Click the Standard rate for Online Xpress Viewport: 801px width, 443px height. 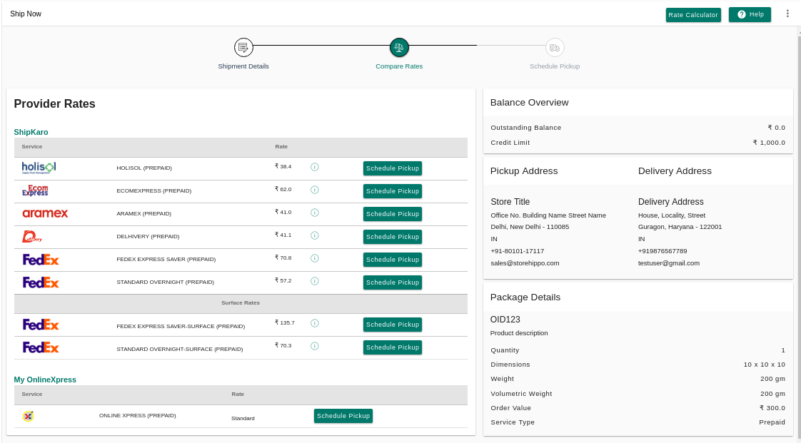[x=243, y=419]
